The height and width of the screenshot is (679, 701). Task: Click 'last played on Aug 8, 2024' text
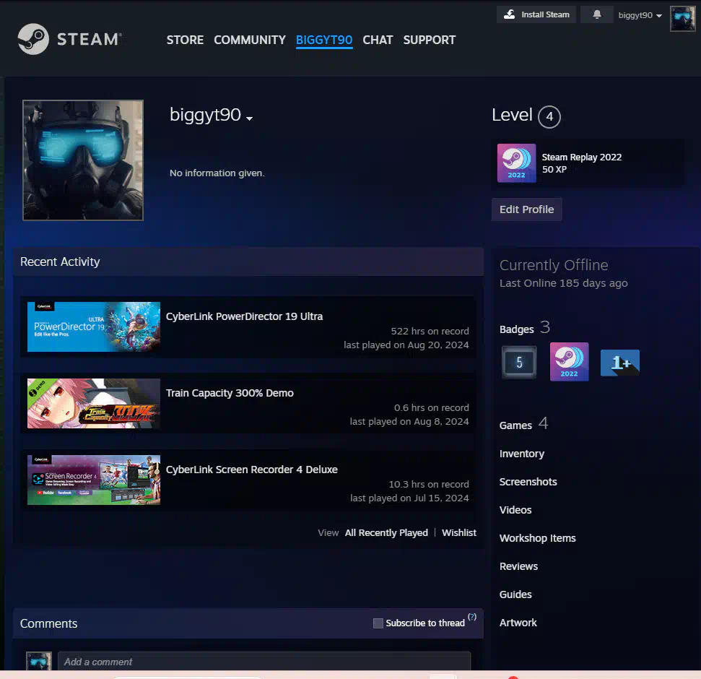tap(409, 421)
